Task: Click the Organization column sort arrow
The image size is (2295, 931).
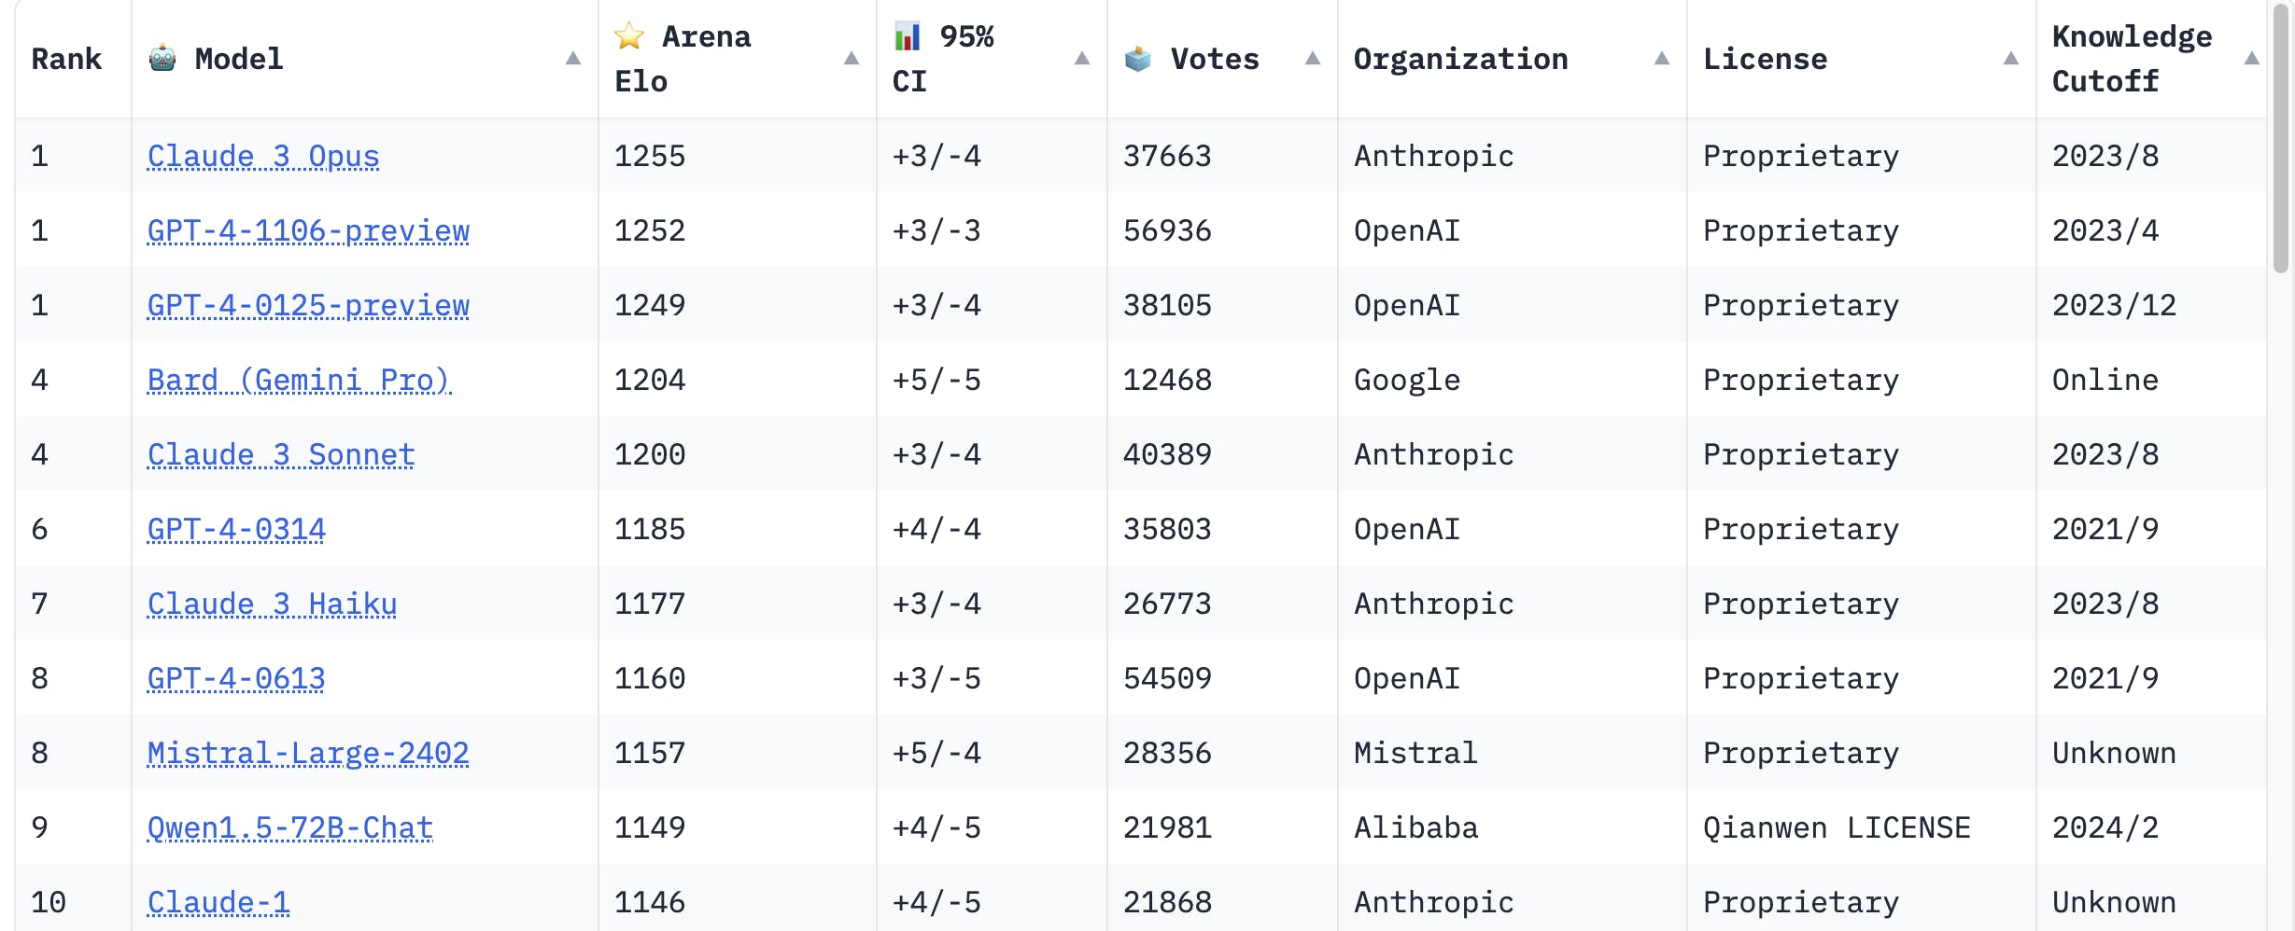Action: point(1661,59)
